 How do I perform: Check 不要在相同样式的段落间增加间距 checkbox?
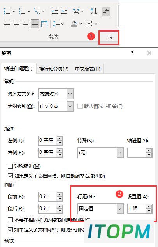pos(10,220)
